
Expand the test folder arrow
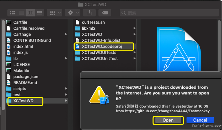(66, 94)
